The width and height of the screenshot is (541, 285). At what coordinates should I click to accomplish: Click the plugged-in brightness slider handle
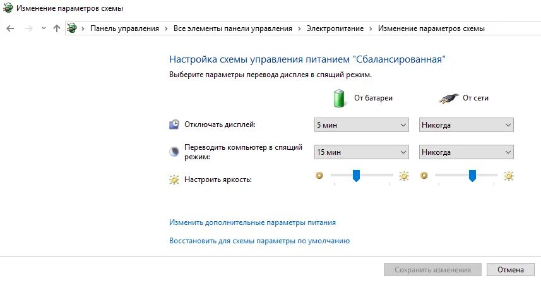coord(472,176)
